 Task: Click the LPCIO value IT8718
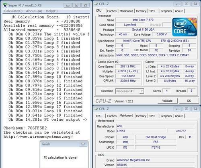(156, 147)
